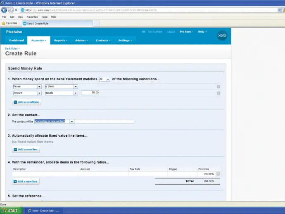Open the 'is blank' operator dropdown

click(x=76, y=87)
